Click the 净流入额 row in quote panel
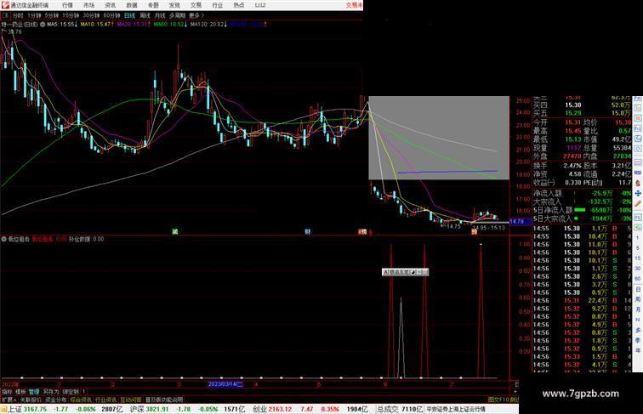 tap(583, 193)
